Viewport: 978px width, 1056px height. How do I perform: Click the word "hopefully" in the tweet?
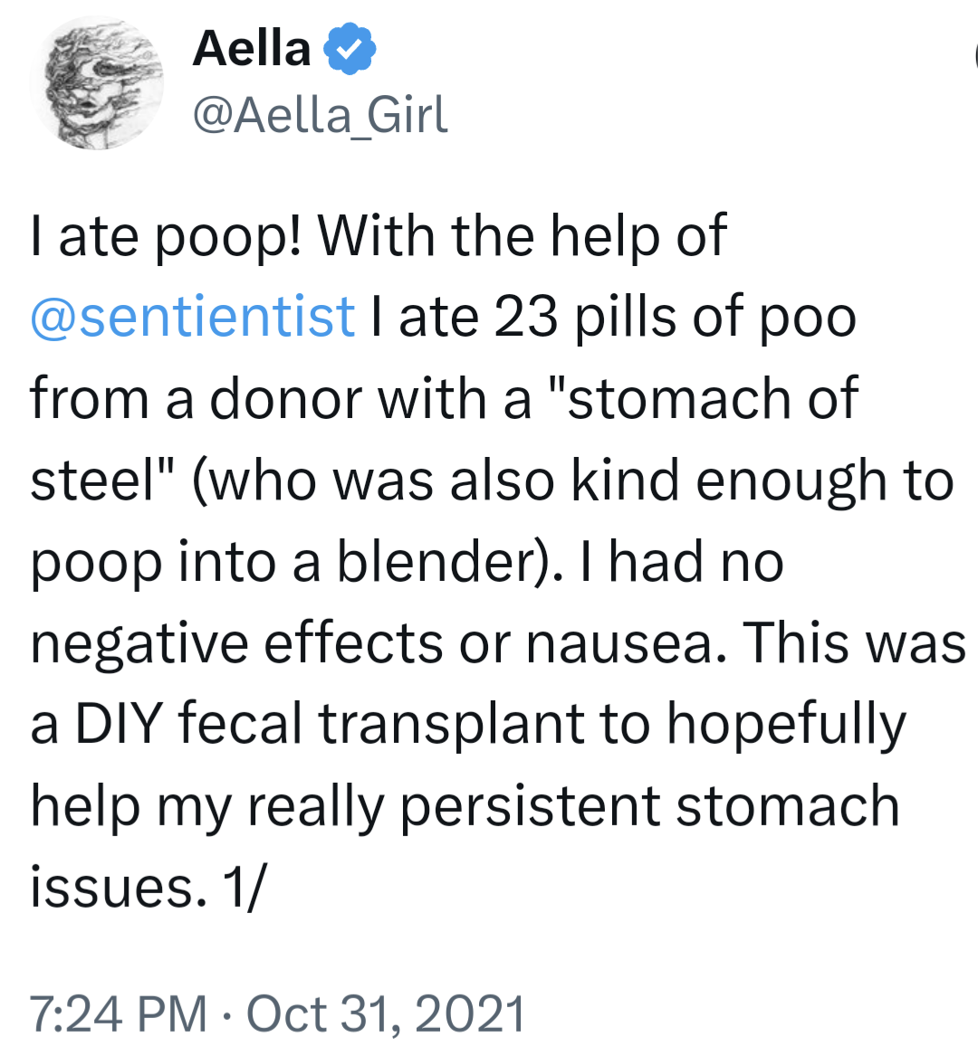pyautogui.click(x=786, y=726)
